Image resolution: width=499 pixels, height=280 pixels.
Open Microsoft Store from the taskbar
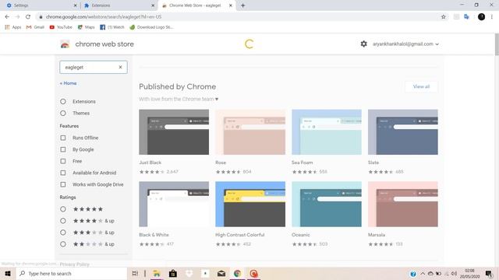point(173,273)
